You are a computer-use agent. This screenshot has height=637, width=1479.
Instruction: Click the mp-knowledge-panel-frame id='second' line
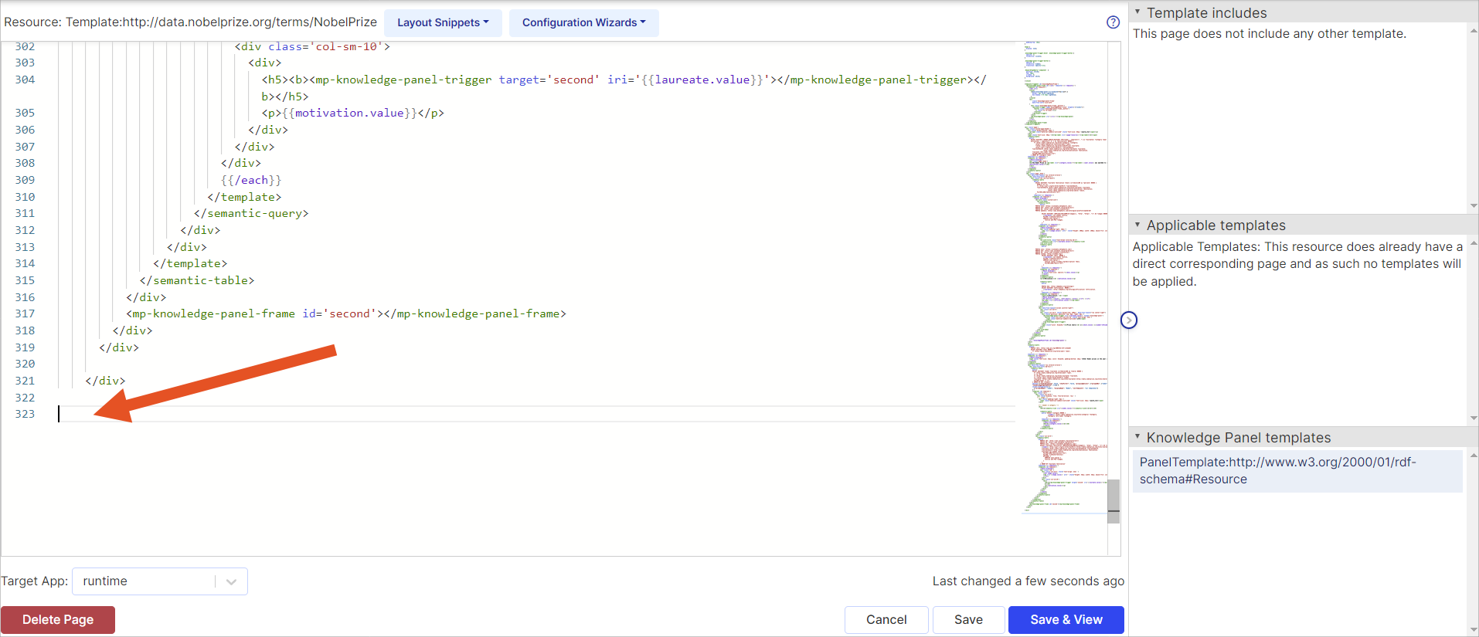[x=346, y=313]
